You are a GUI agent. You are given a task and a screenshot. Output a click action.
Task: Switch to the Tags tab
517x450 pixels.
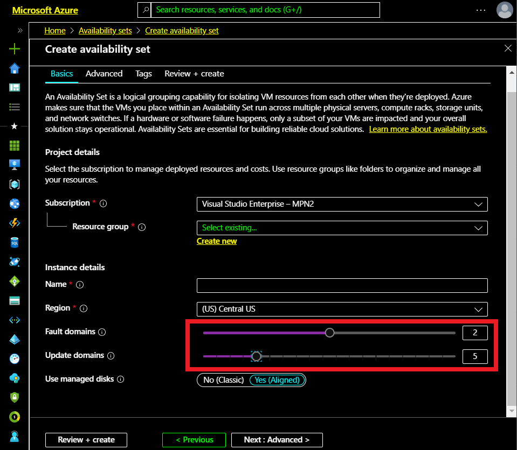coord(143,74)
